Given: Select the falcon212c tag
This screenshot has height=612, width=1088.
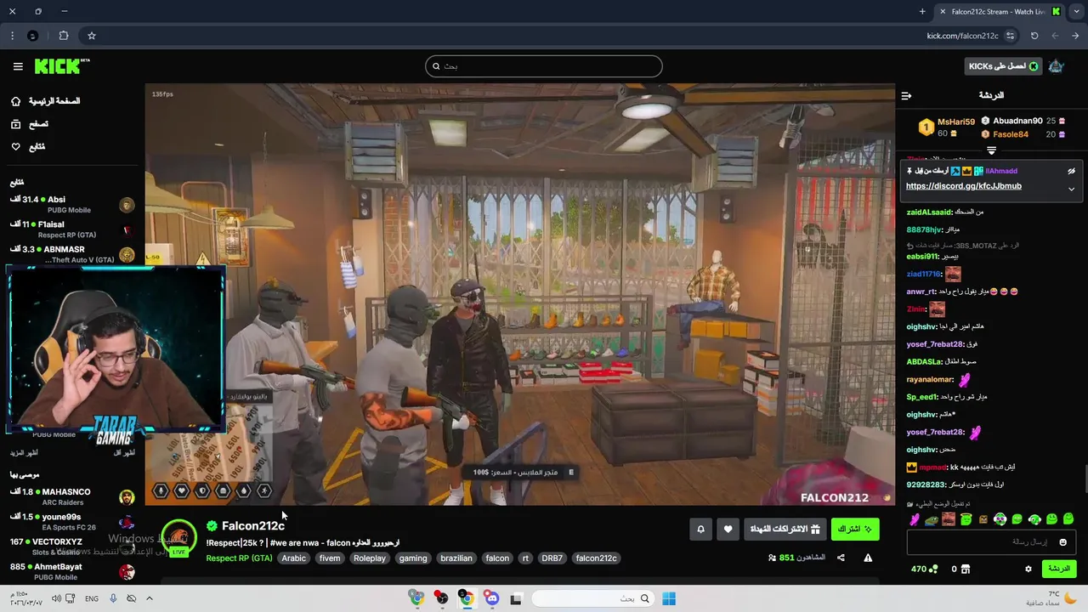Looking at the screenshot, I should [x=596, y=558].
